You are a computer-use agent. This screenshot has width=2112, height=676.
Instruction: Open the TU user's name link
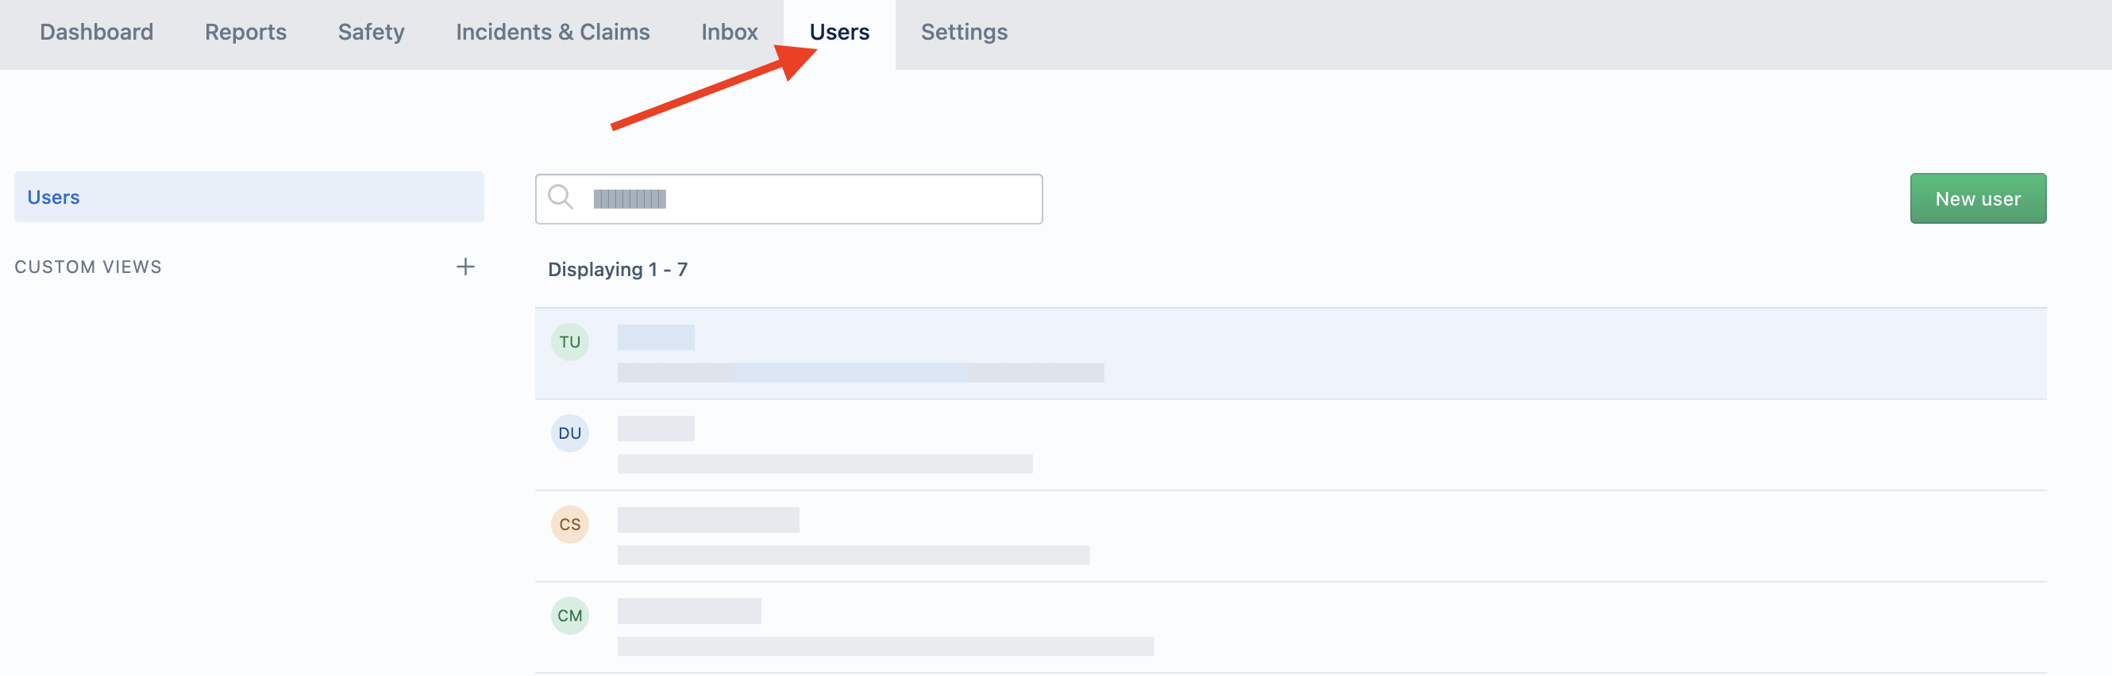pyautogui.click(x=655, y=336)
